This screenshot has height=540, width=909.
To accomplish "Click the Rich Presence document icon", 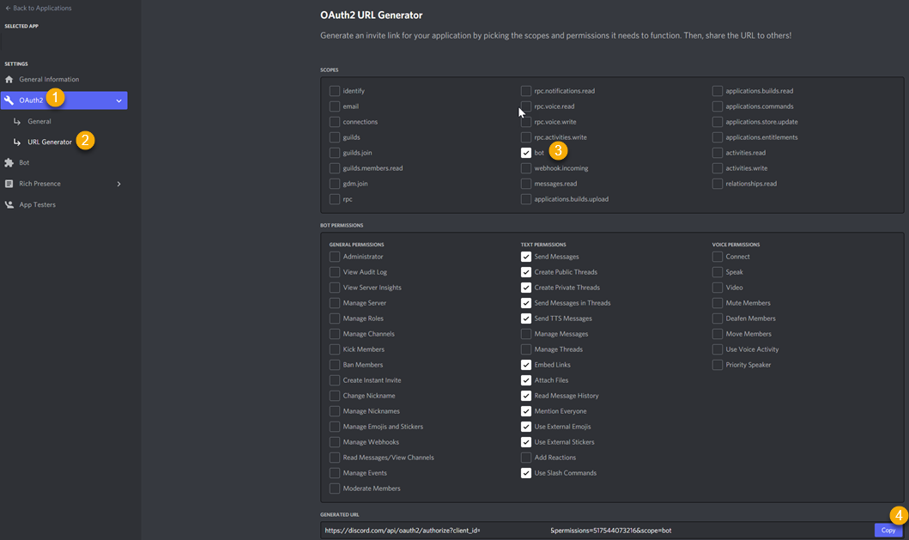I will tap(9, 184).
